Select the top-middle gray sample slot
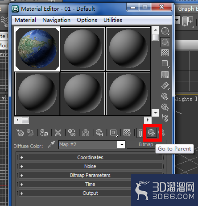 (x=82, y=49)
